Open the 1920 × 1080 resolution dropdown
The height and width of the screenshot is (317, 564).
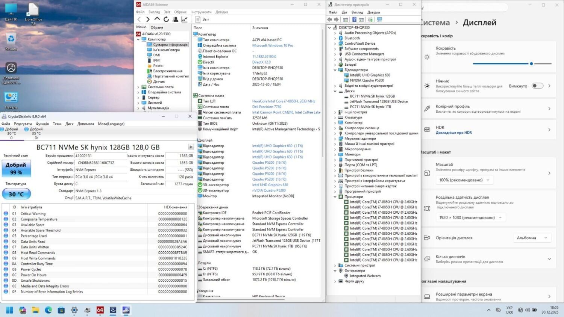470,217
